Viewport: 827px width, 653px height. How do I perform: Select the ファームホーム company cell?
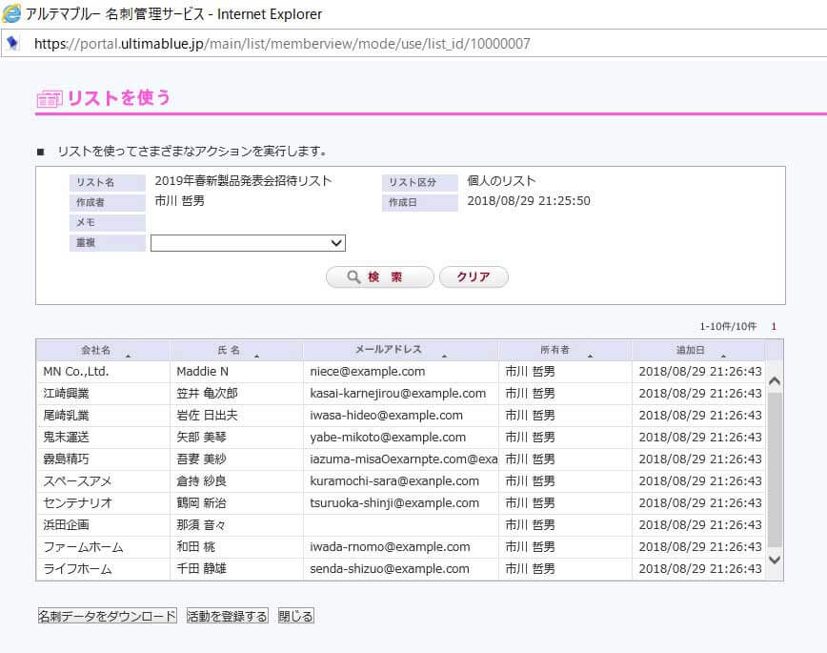pyautogui.click(x=103, y=547)
